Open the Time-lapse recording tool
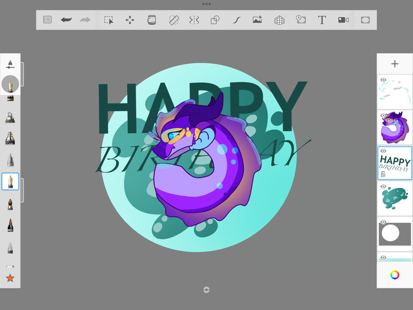413x310 pixels. click(x=301, y=20)
